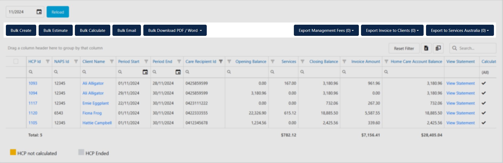Open filter icon on NAPS Id column
503x163 pixels.
[76, 61]
